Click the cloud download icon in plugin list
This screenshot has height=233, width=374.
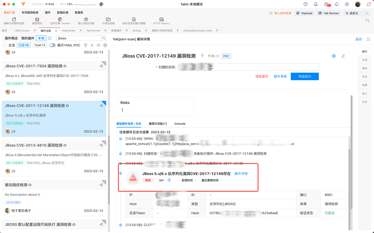[x=98, y=45]
